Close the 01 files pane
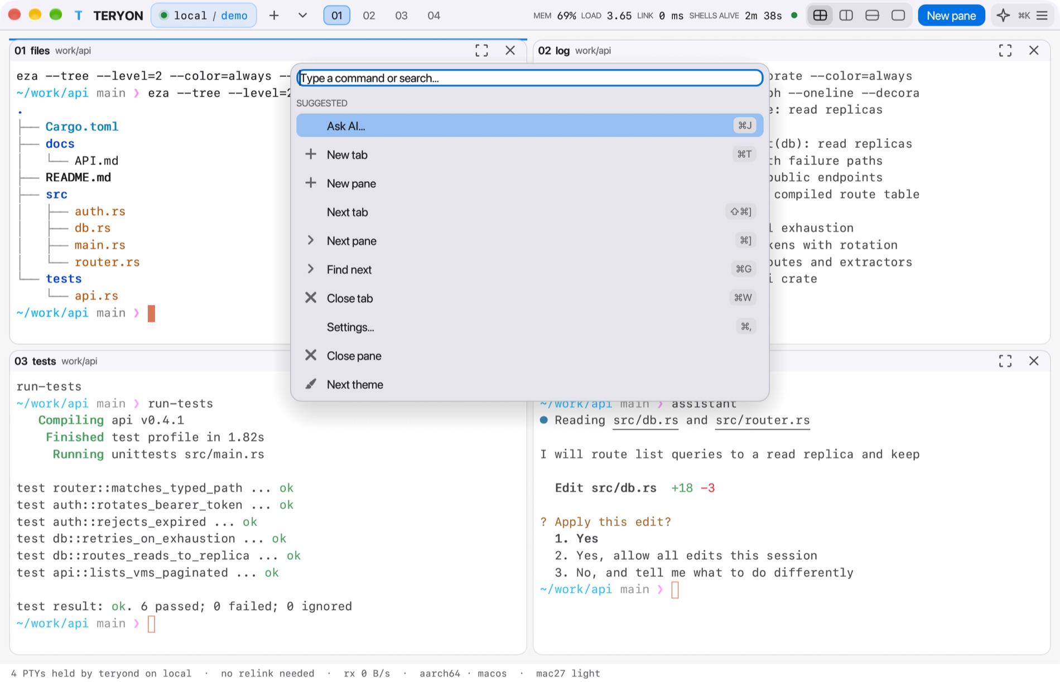Image resolution: width=1060 pixels, height=682 pixels. point(510,51)
